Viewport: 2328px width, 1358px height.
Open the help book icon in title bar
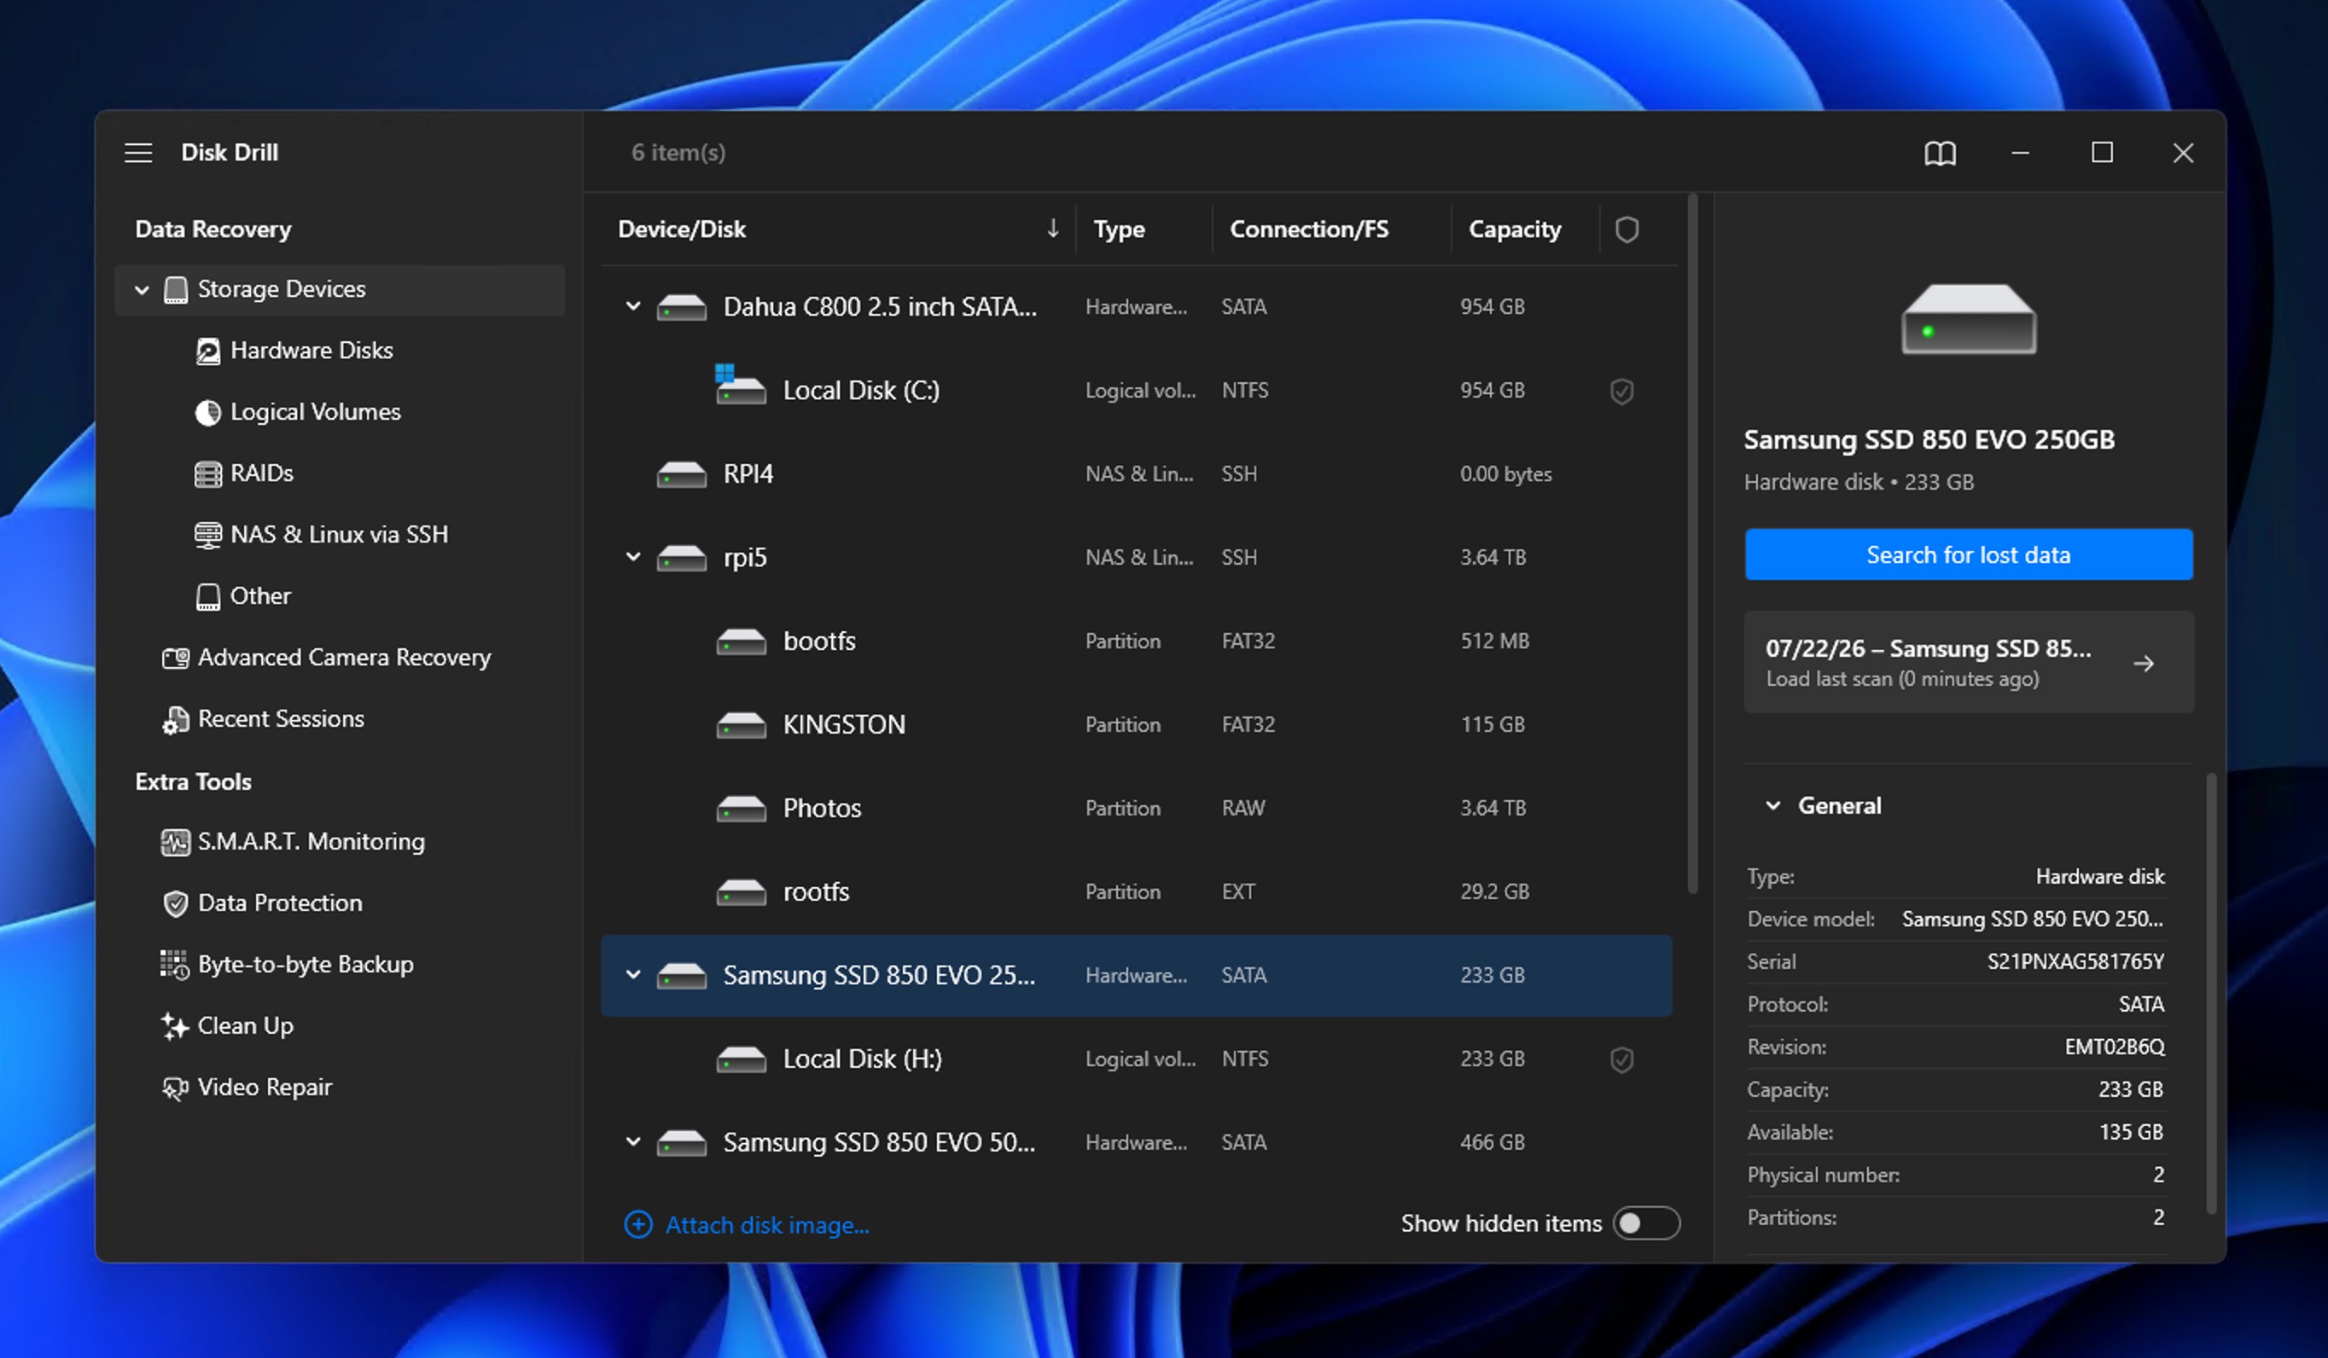click(1940, 153)
